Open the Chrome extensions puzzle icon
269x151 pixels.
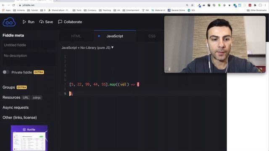pyautogui.click(x=255, y=5)
